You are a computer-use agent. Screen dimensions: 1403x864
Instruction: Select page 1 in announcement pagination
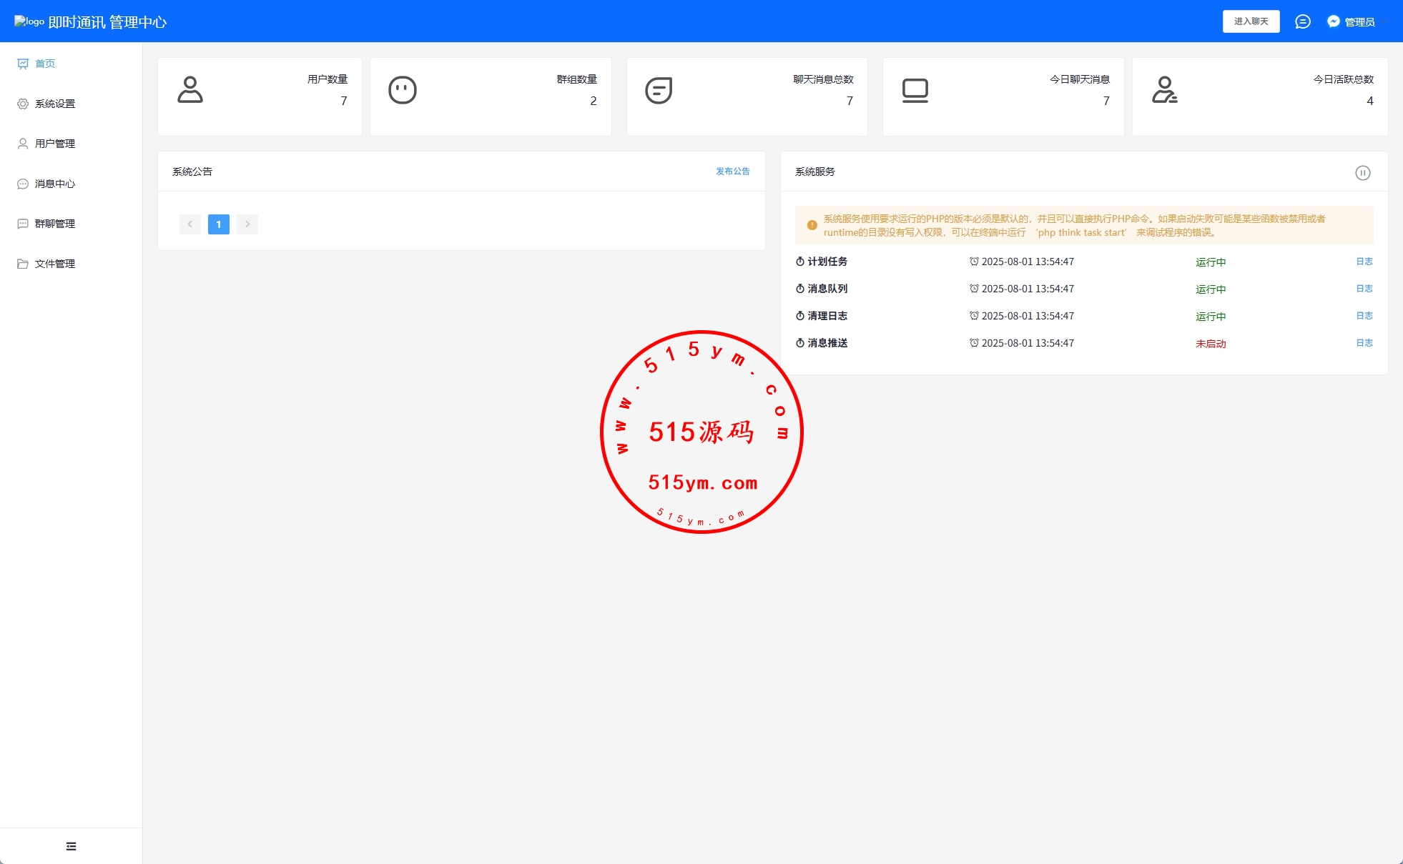pos(219,224)
